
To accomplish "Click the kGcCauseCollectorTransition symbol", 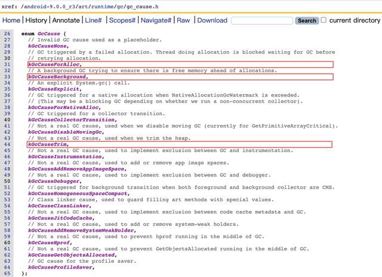I will coord(72,120).
